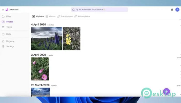181x103 pixels.
Task: Jump to 2019 on the timeline scrubber
Action: [178, 86]
